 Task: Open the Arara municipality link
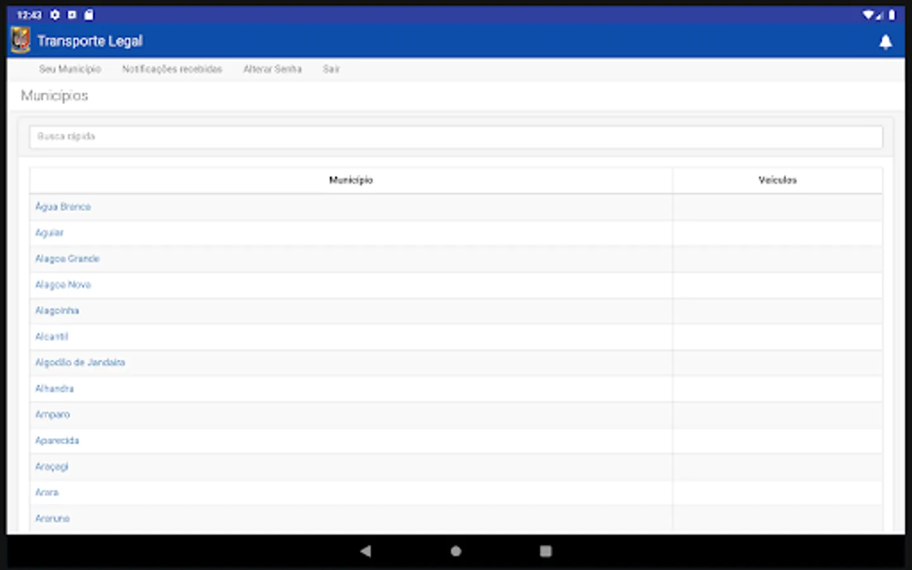[x=47, y=493]
